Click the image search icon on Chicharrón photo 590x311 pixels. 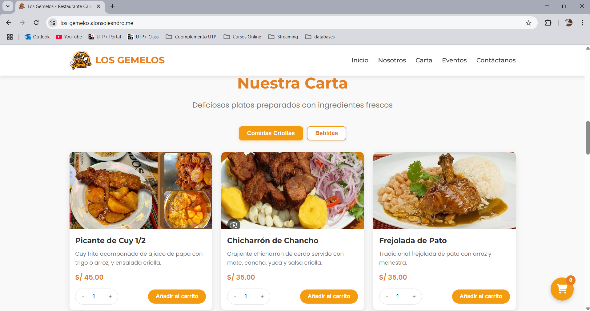point(234,225)
